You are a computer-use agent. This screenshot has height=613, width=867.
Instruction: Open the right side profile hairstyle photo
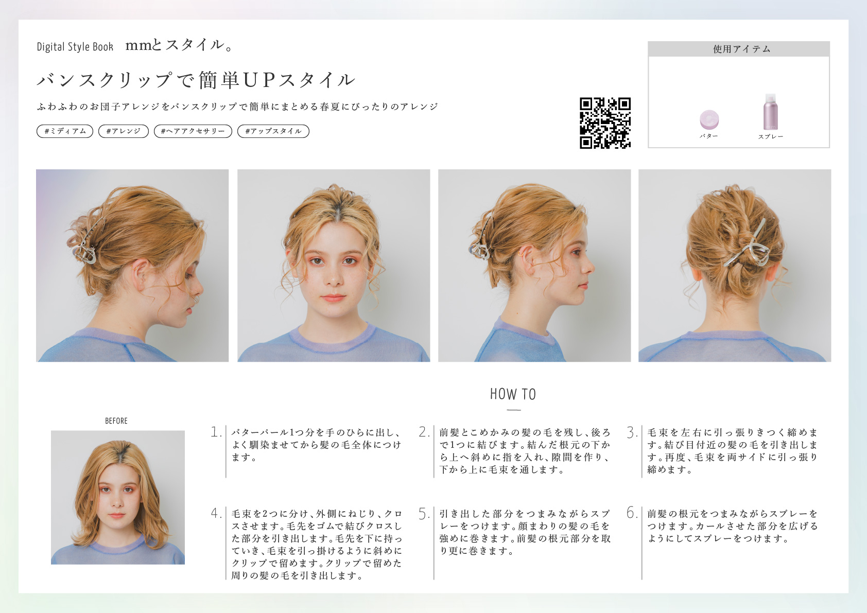tap(534, 266)
